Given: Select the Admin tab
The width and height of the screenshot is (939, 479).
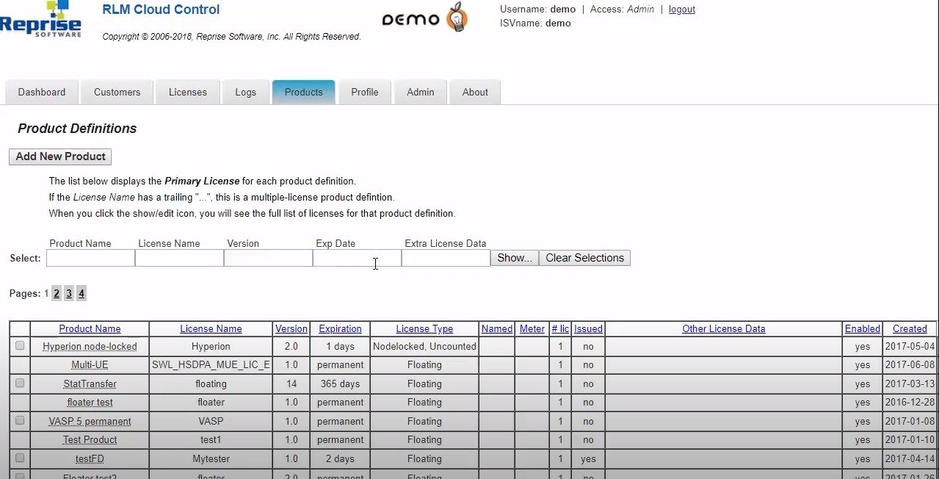Looking at the screenshot, I should pyautogui.click(x=420, y=92).
